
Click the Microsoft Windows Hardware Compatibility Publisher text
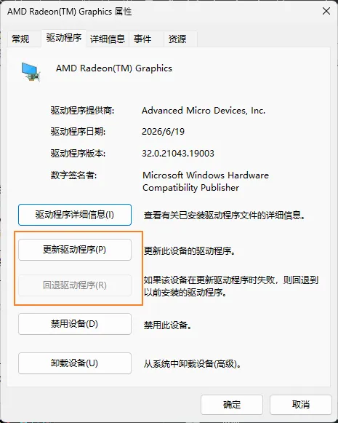click(x=206, y=181)
